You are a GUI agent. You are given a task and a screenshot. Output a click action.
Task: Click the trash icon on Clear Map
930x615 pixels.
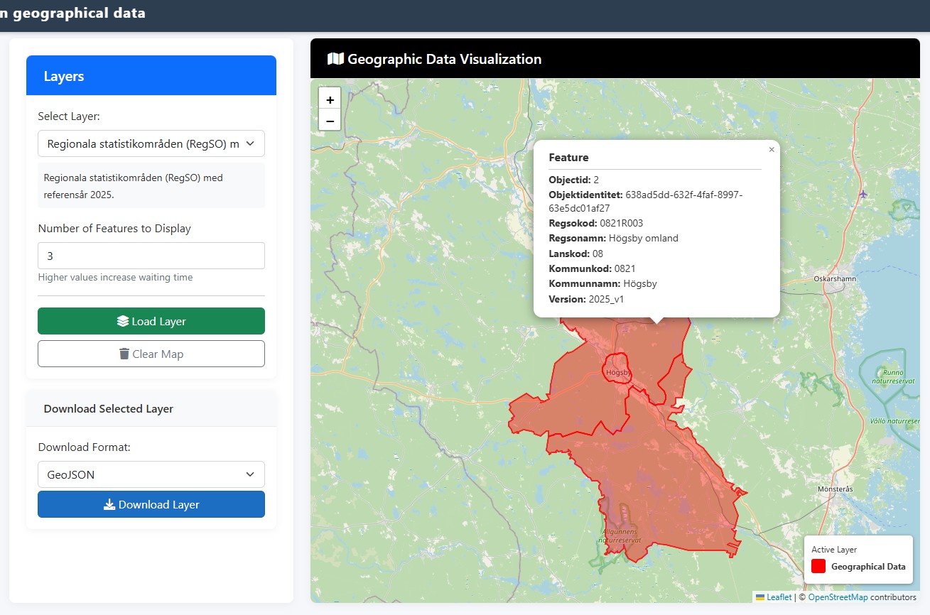point(124,354)
